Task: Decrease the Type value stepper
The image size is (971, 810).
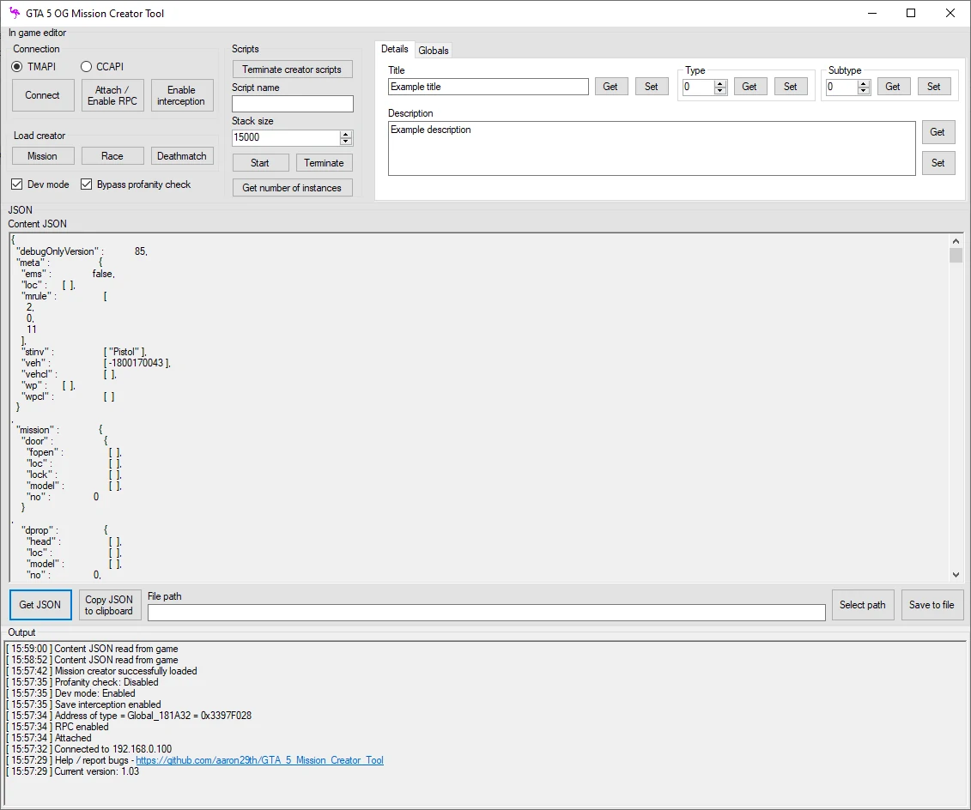Action: click(719, 90)
